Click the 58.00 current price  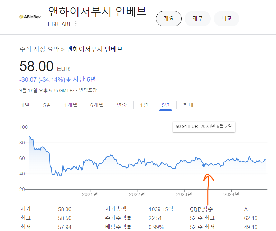coord(36,66)
